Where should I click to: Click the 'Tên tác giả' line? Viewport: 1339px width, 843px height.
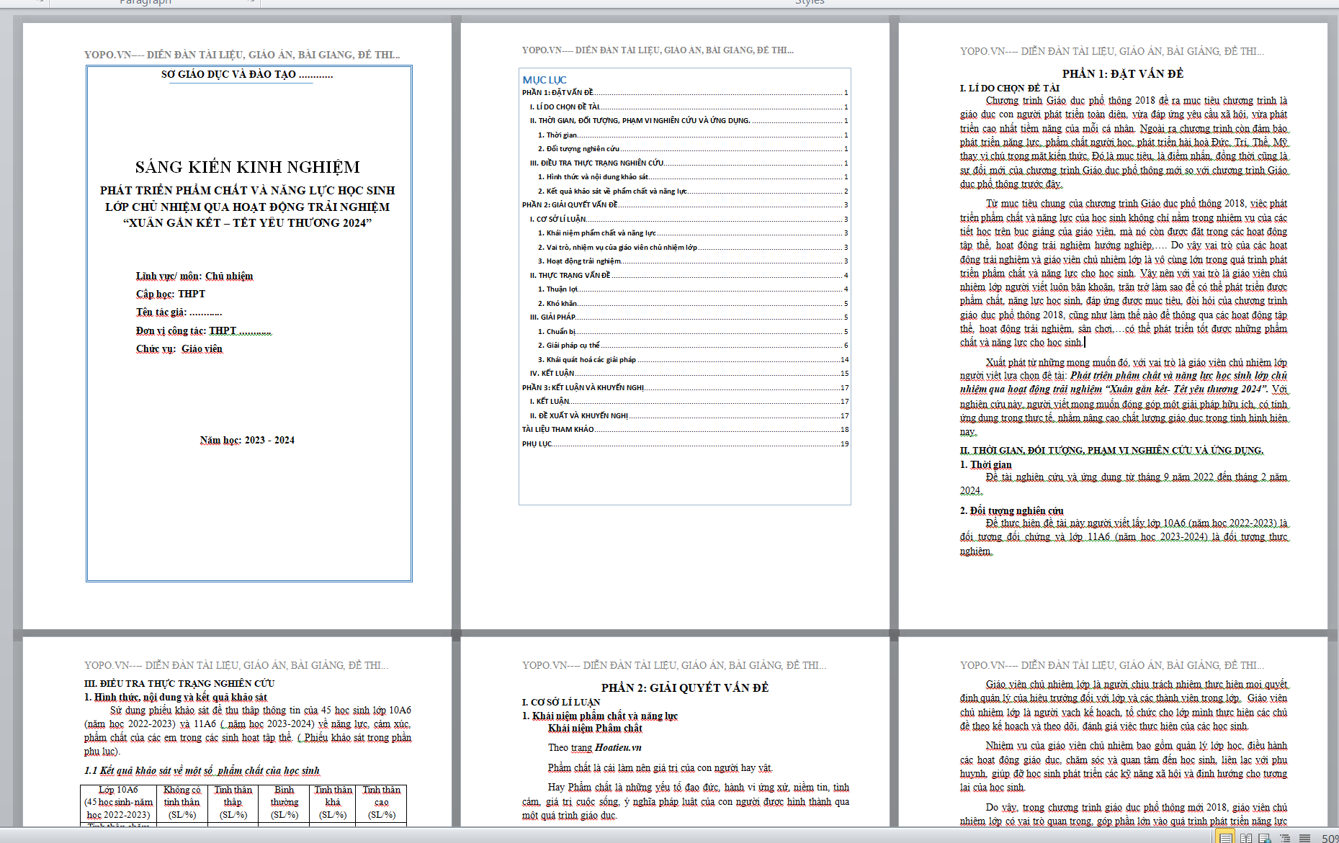click(179, 312)
